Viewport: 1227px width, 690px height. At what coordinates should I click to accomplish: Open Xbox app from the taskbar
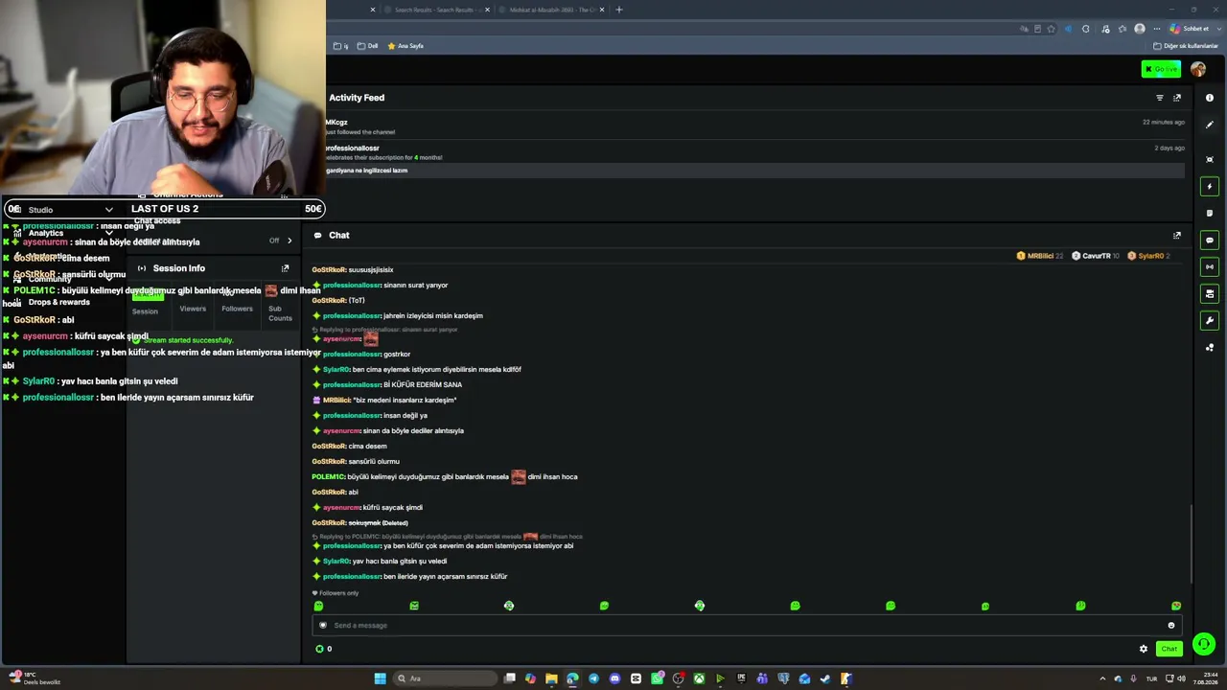[x=699, y=678]
